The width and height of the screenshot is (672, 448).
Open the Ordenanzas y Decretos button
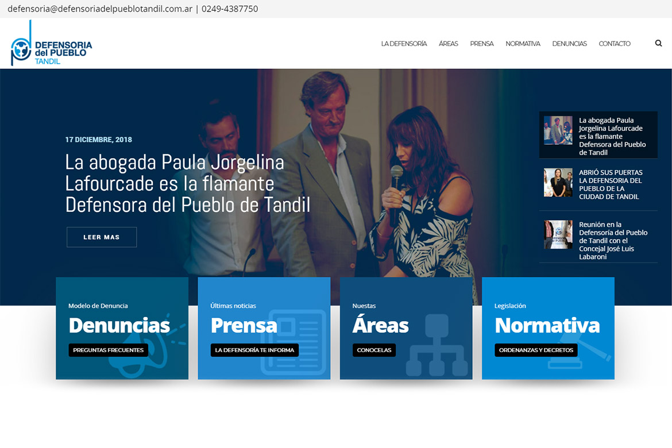(x=536, y=350)
